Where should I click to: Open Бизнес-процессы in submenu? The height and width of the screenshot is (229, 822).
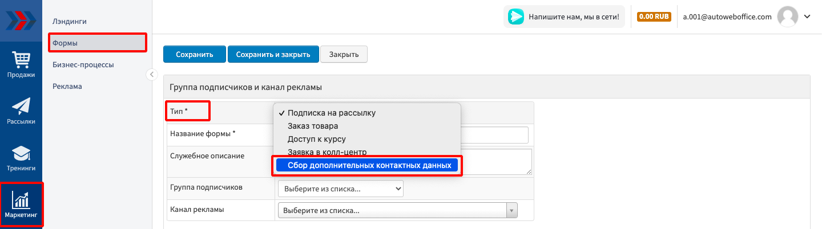pos(83,64)
